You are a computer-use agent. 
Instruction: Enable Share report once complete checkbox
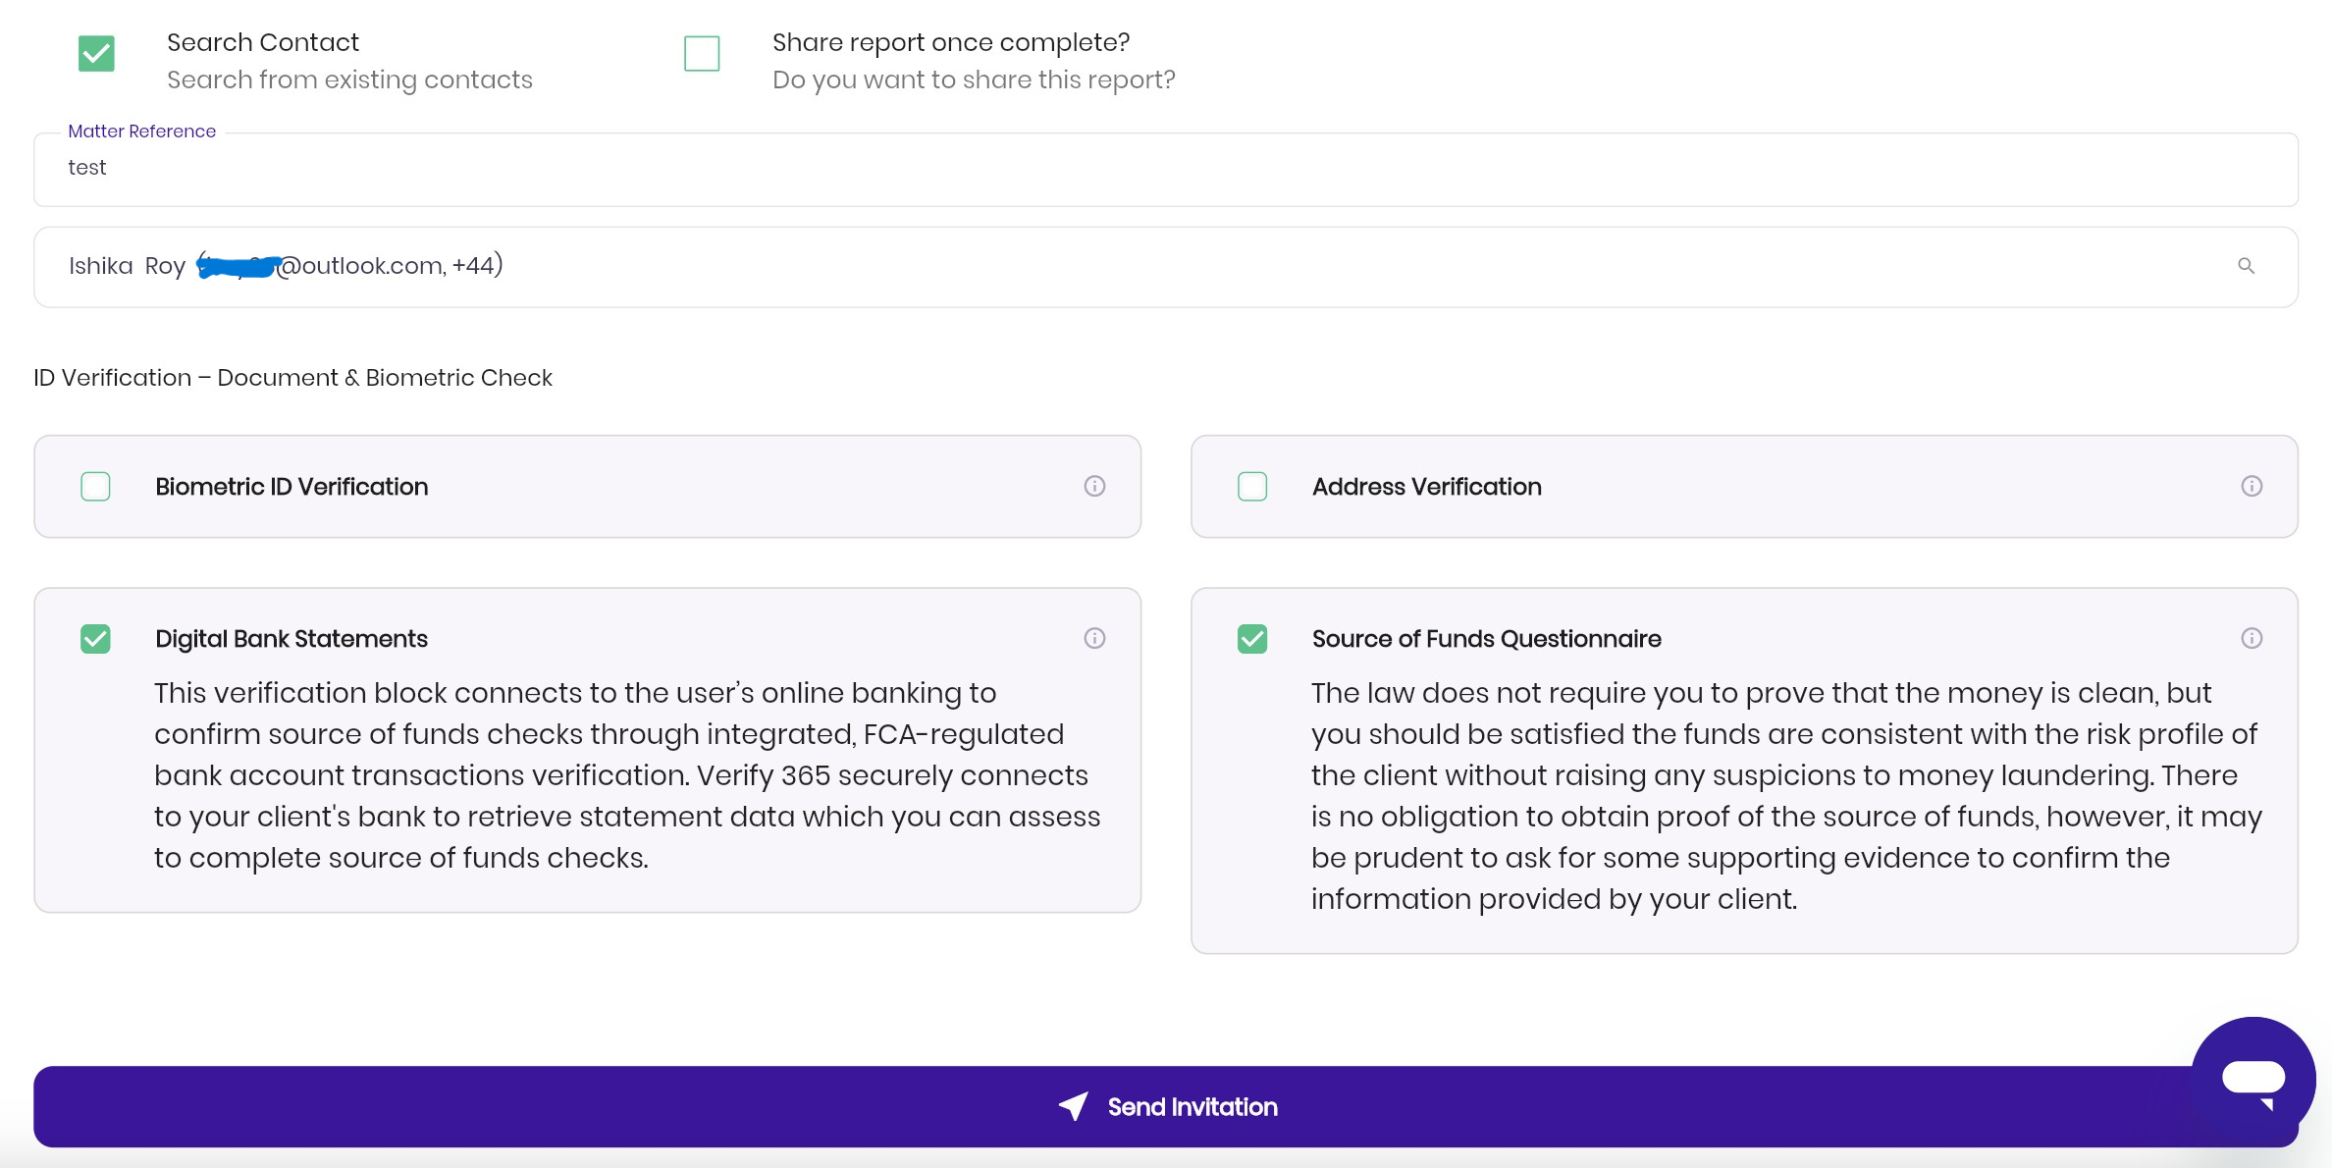(x=702, y=53)
